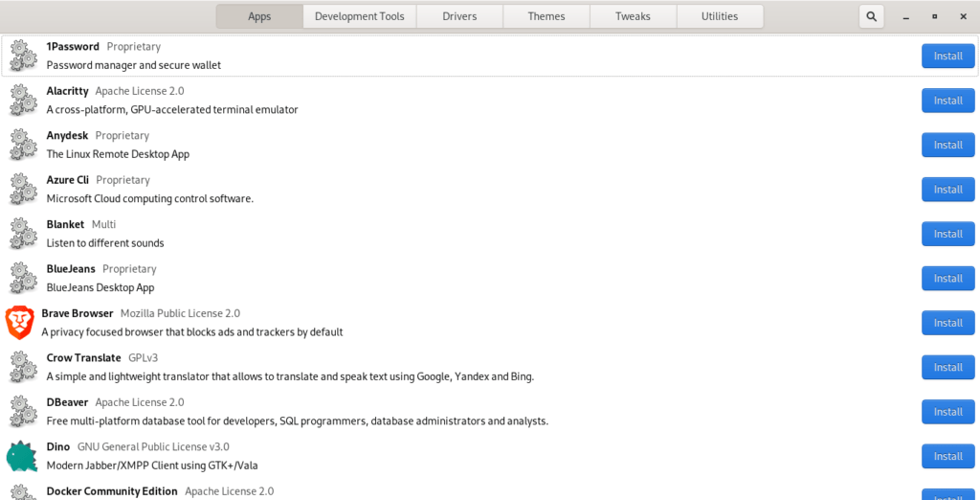
Task: Click the Crow Translate gear icon
Action: coord(23,367)
